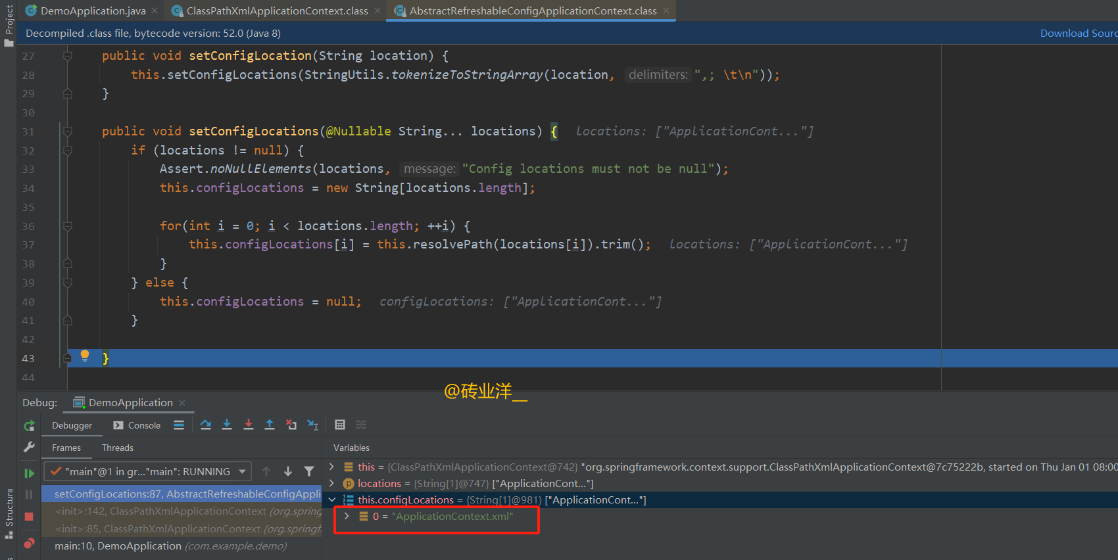The height and width of the screenshot is (560, 1118).
Task: Open View Breakpoints red circles icon
Action: point(29,543)
